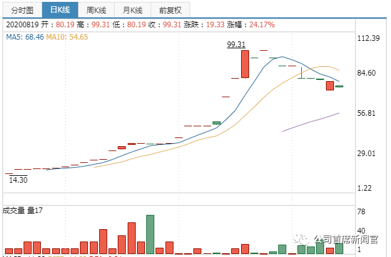The image size is (391, 257).
Task: Click the 公司首席新闻官 watermark text
Action: 346,240
